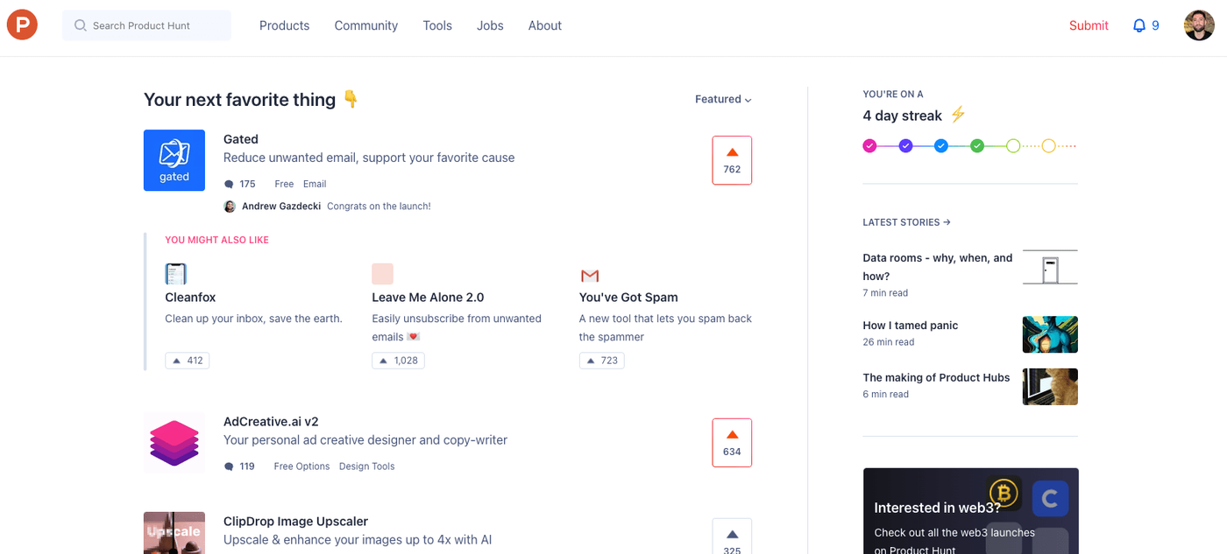Viewport: 1227px width, 554px height.
Task: Click the blue third streak day marker
Action: pyautogui.click(x=941, y=146)
